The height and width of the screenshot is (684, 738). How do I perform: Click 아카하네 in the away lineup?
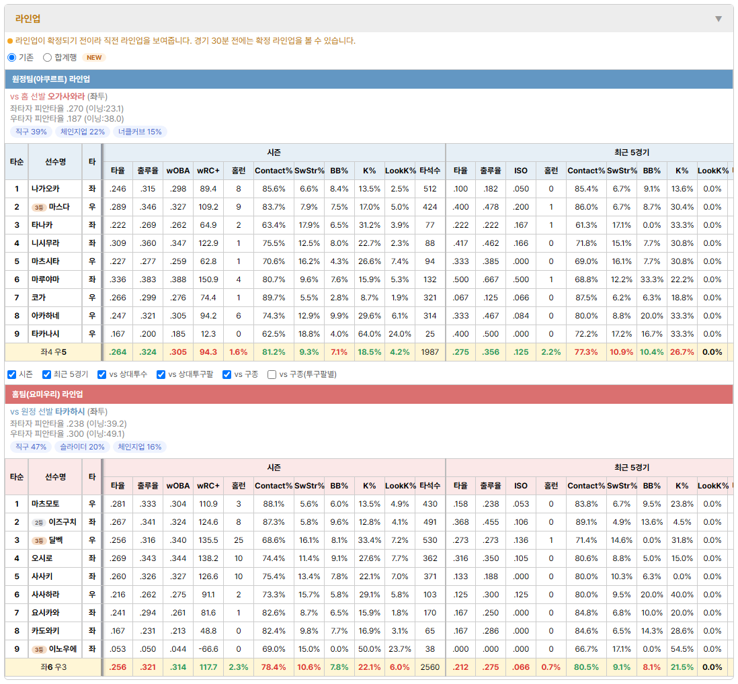pyautogui.click(x=46, y=316)
